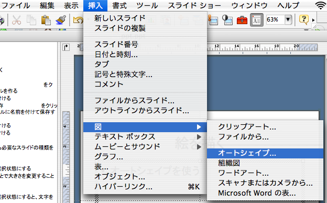Choose ファイルから... from the 図 submenu
The image size is (327, 203).
pos(265,137)
